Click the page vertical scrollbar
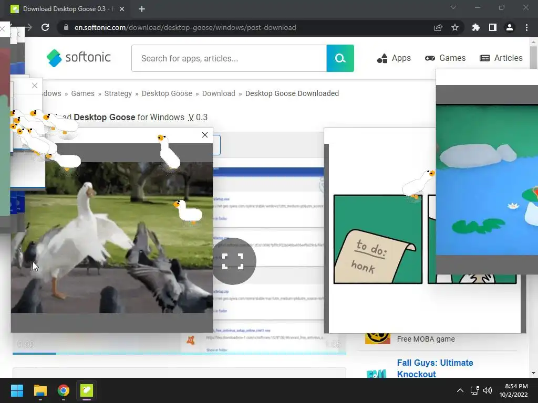The height and width of the screenshot is (403, 538). (x=533, y=207)
